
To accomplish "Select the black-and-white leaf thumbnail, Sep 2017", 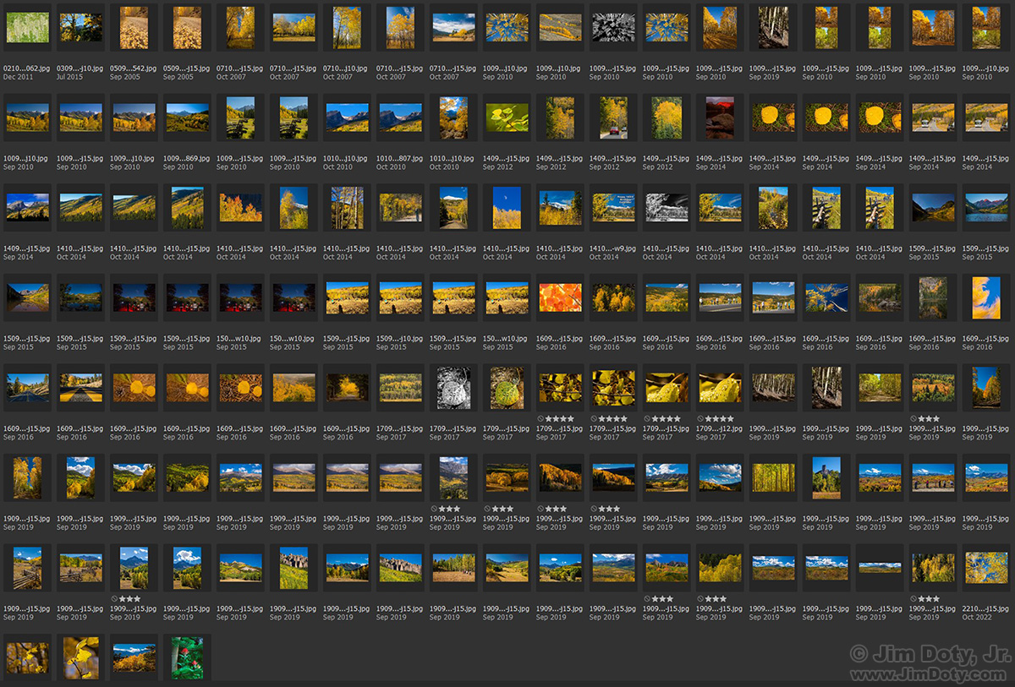I will click(x=454, y=388).
